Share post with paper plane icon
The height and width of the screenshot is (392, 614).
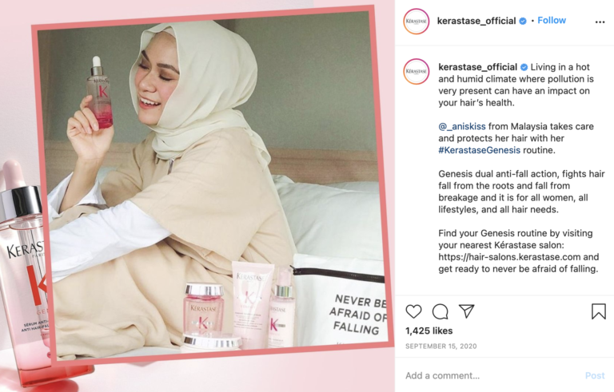point(466,311)
